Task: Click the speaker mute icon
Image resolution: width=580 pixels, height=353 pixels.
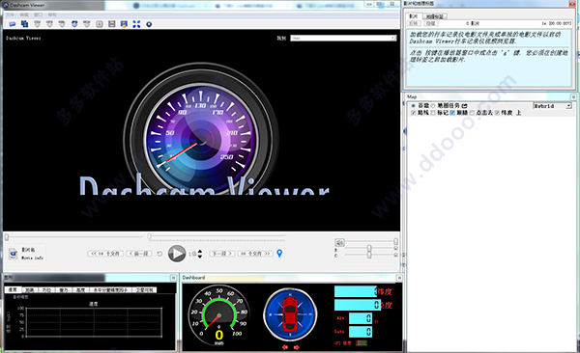Action: pos(339,242)
